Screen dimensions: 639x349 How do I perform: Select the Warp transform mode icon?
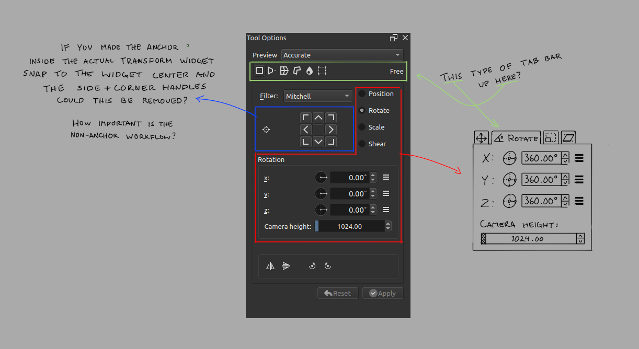click(284, 71)
